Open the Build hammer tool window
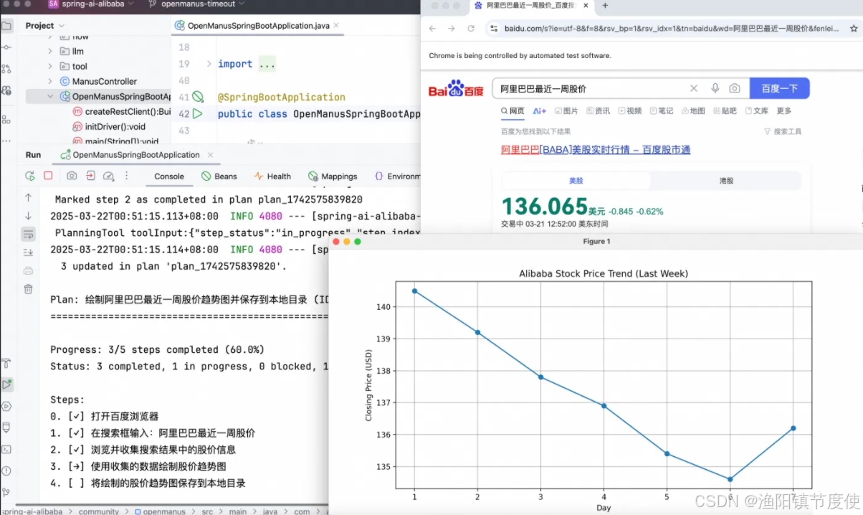Screen dimensions: 863x515 [x=6, y=364]
